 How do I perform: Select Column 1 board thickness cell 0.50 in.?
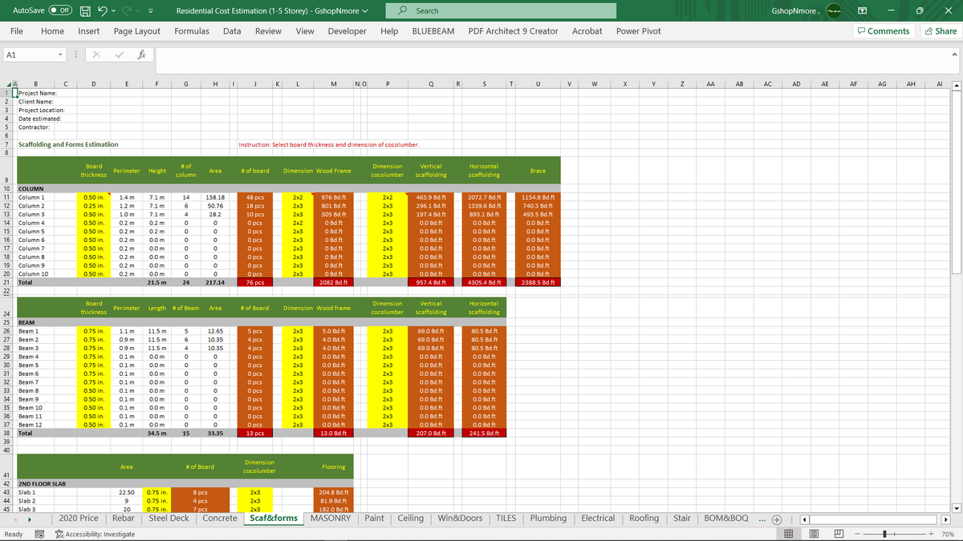[x=93, y=196]
